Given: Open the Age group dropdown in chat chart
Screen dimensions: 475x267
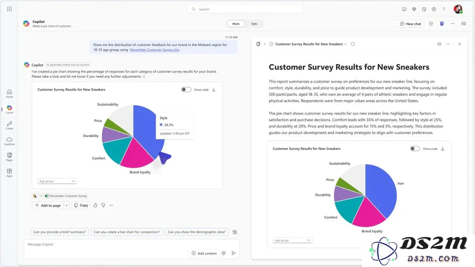Looking at the screenshot, I should tap(57, 181).
